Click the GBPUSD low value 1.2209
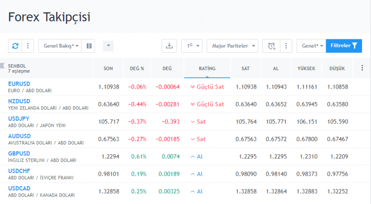Viewport: 371px width, 204px height. 339,157
